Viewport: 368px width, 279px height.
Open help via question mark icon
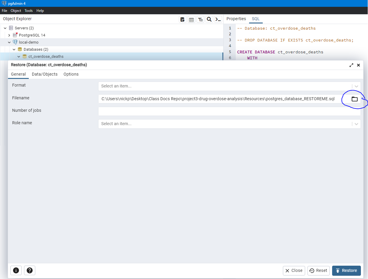pos(30,270)
